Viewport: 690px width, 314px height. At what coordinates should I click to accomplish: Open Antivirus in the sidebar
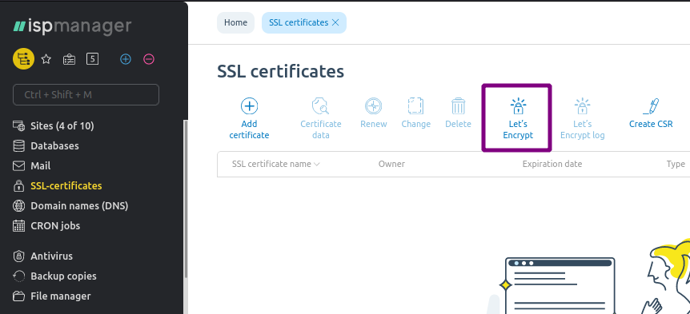click(51, 256)
